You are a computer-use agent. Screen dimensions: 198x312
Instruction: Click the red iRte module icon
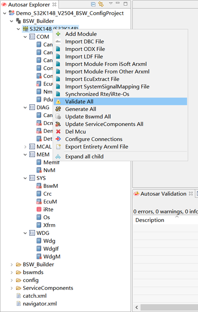39,209
